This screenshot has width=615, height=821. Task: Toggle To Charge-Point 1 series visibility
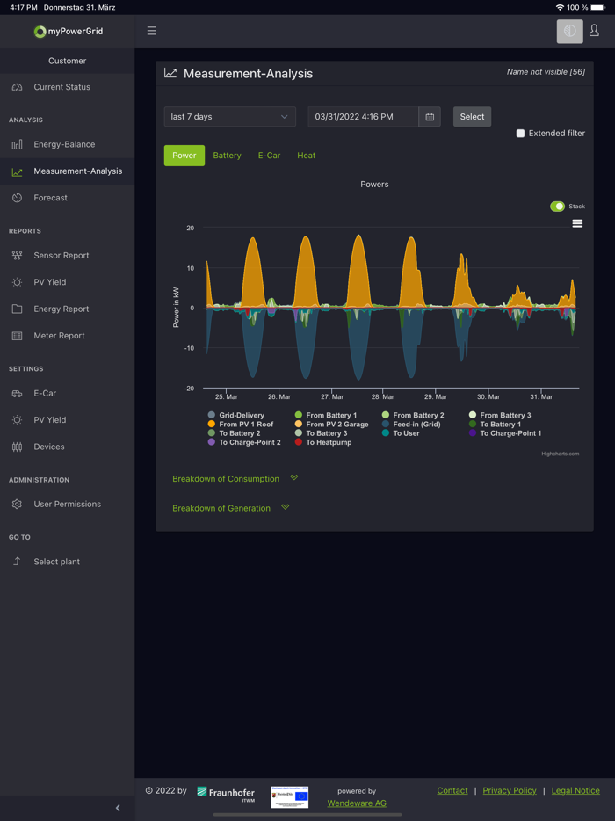coord(505,433)
